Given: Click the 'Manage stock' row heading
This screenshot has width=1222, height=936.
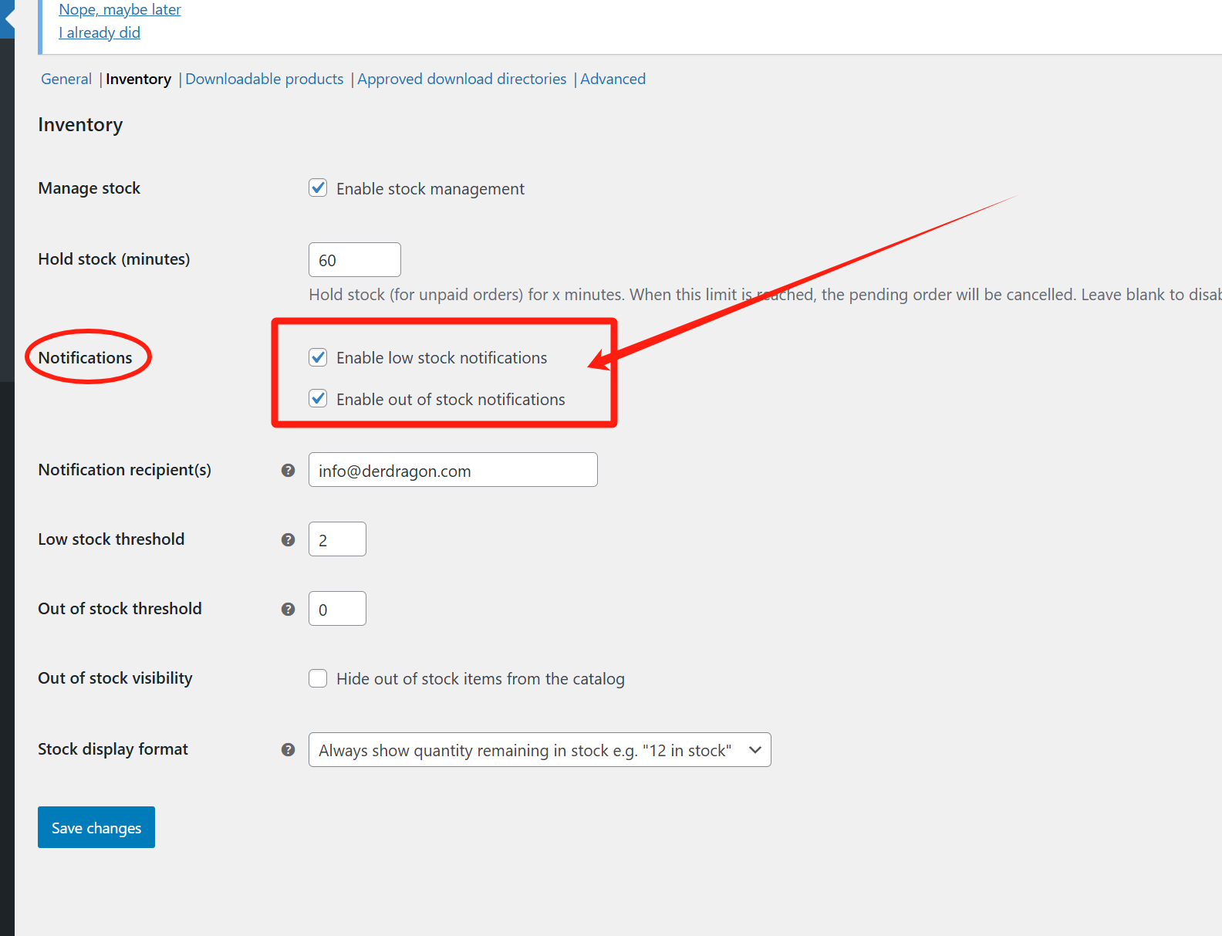Looking at the screenshot, I should tap(89, 188).
